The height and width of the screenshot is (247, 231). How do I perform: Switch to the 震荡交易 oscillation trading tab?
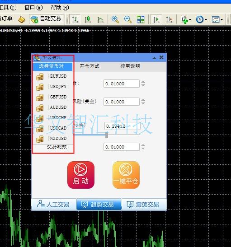click(x=144, y=204)
